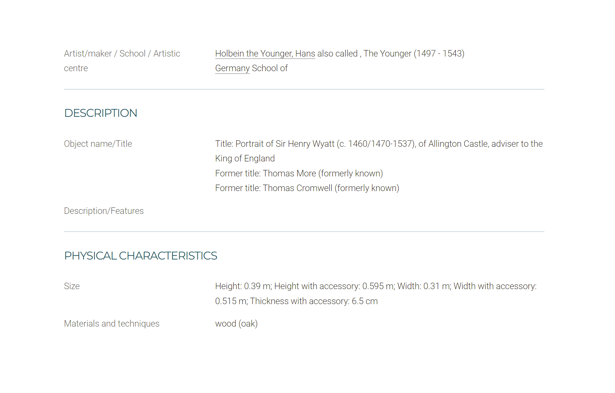This screenshot has width=615, height=393.
Task: Click the wood (oak) material value
Action: (236, 324)
